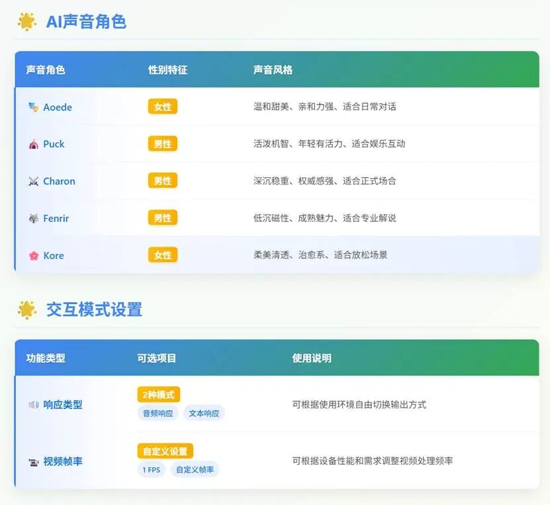Expand the 2种模式 option list
Image resolution: width=550 pixels, height=505 pixels.
click(x=158, y=394)
